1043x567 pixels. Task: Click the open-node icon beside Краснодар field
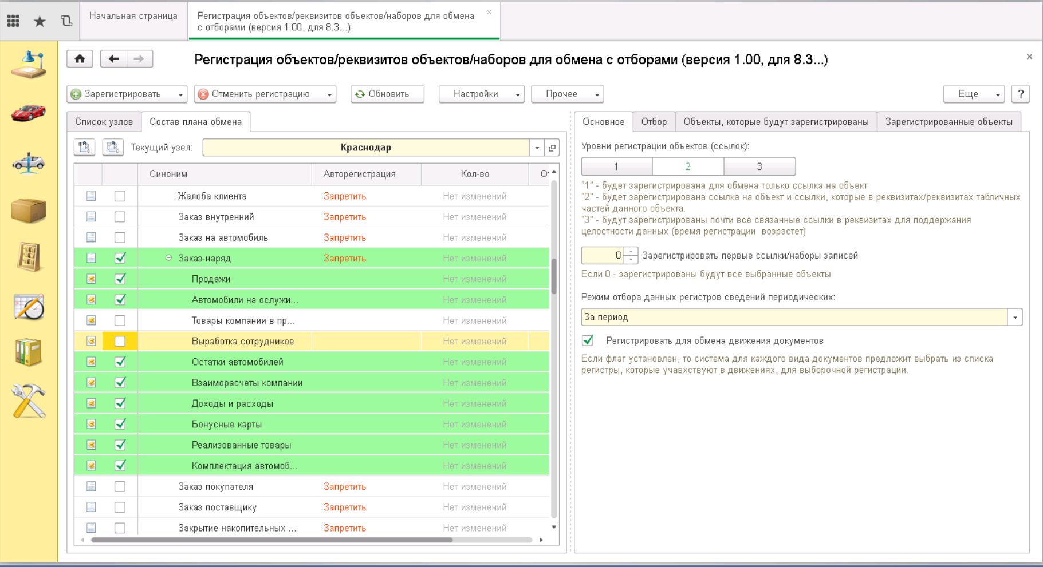pyautogui.click(x=552, y=148)
